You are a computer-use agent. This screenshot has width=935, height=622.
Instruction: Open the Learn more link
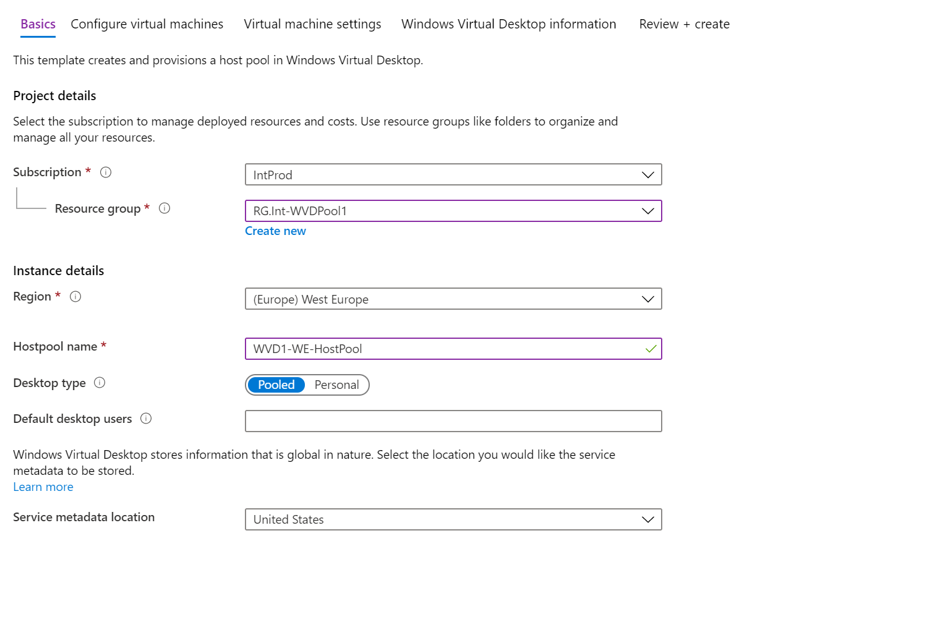coord(43,487)
